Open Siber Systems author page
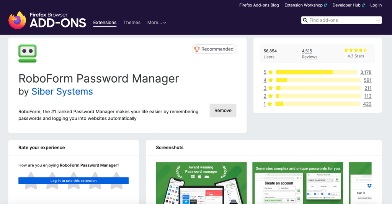 (62, 91)
